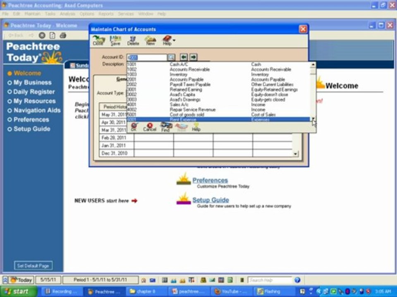Click OK in the account lookup list

coord(134,127)
